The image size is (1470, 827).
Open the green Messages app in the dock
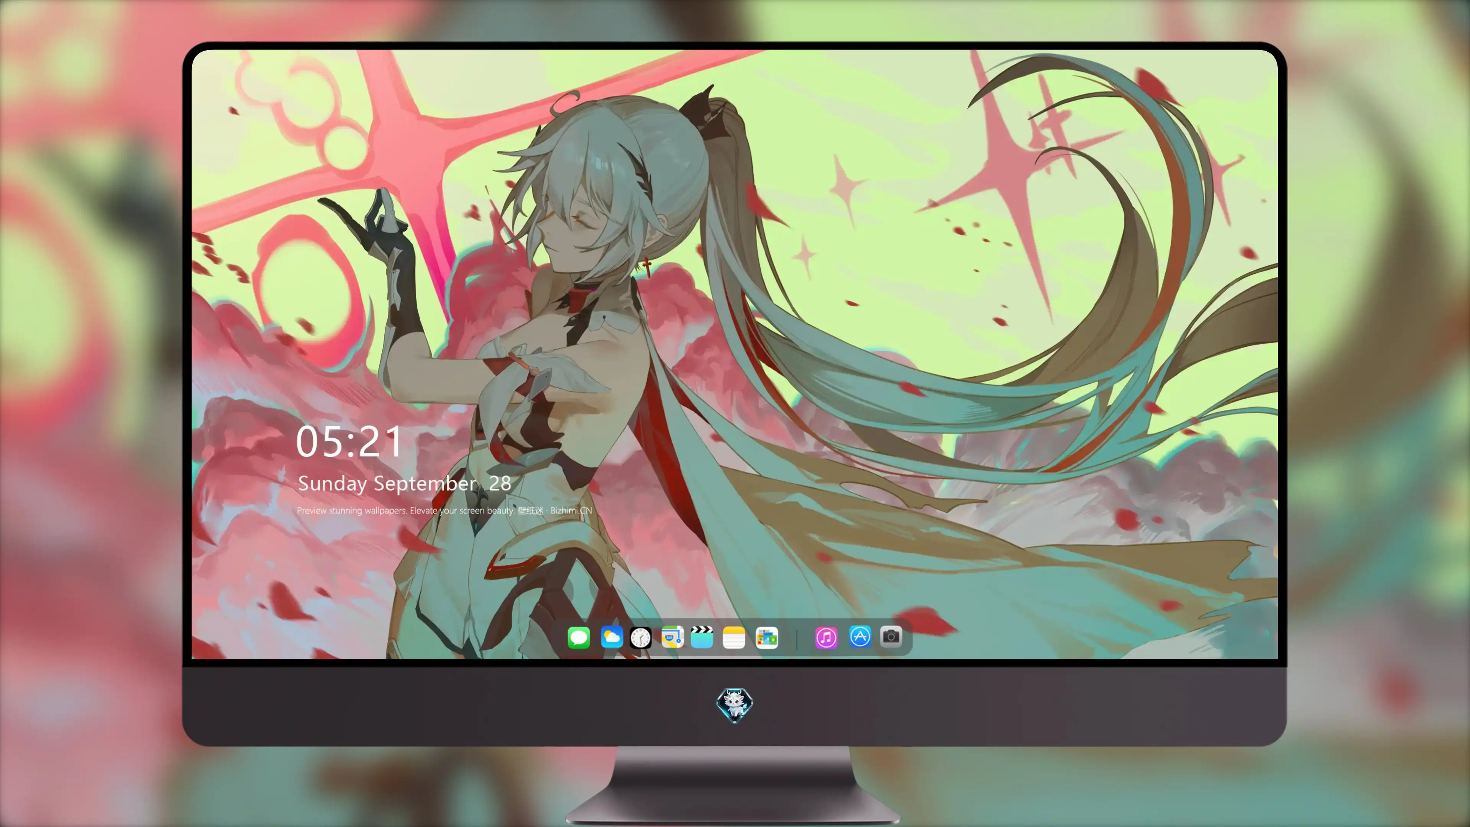(x=579, y=637)
